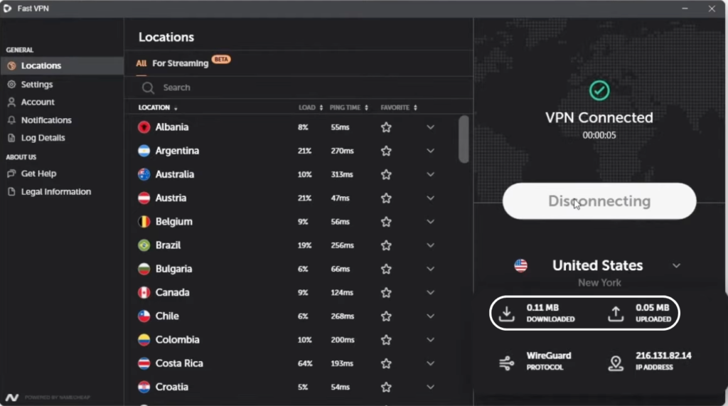Click the Disconnecting button

click(599, 201)
